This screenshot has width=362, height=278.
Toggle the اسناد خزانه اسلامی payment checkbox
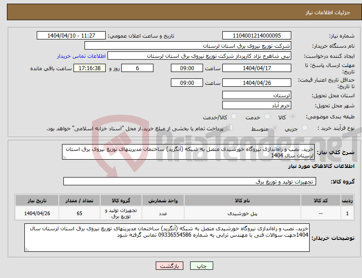tap(230, 128)
